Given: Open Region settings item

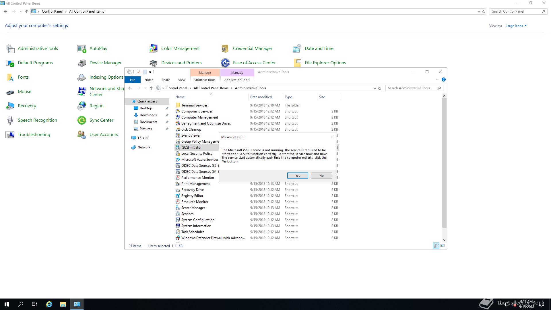Looking at the screenshot, I should 90,106.
